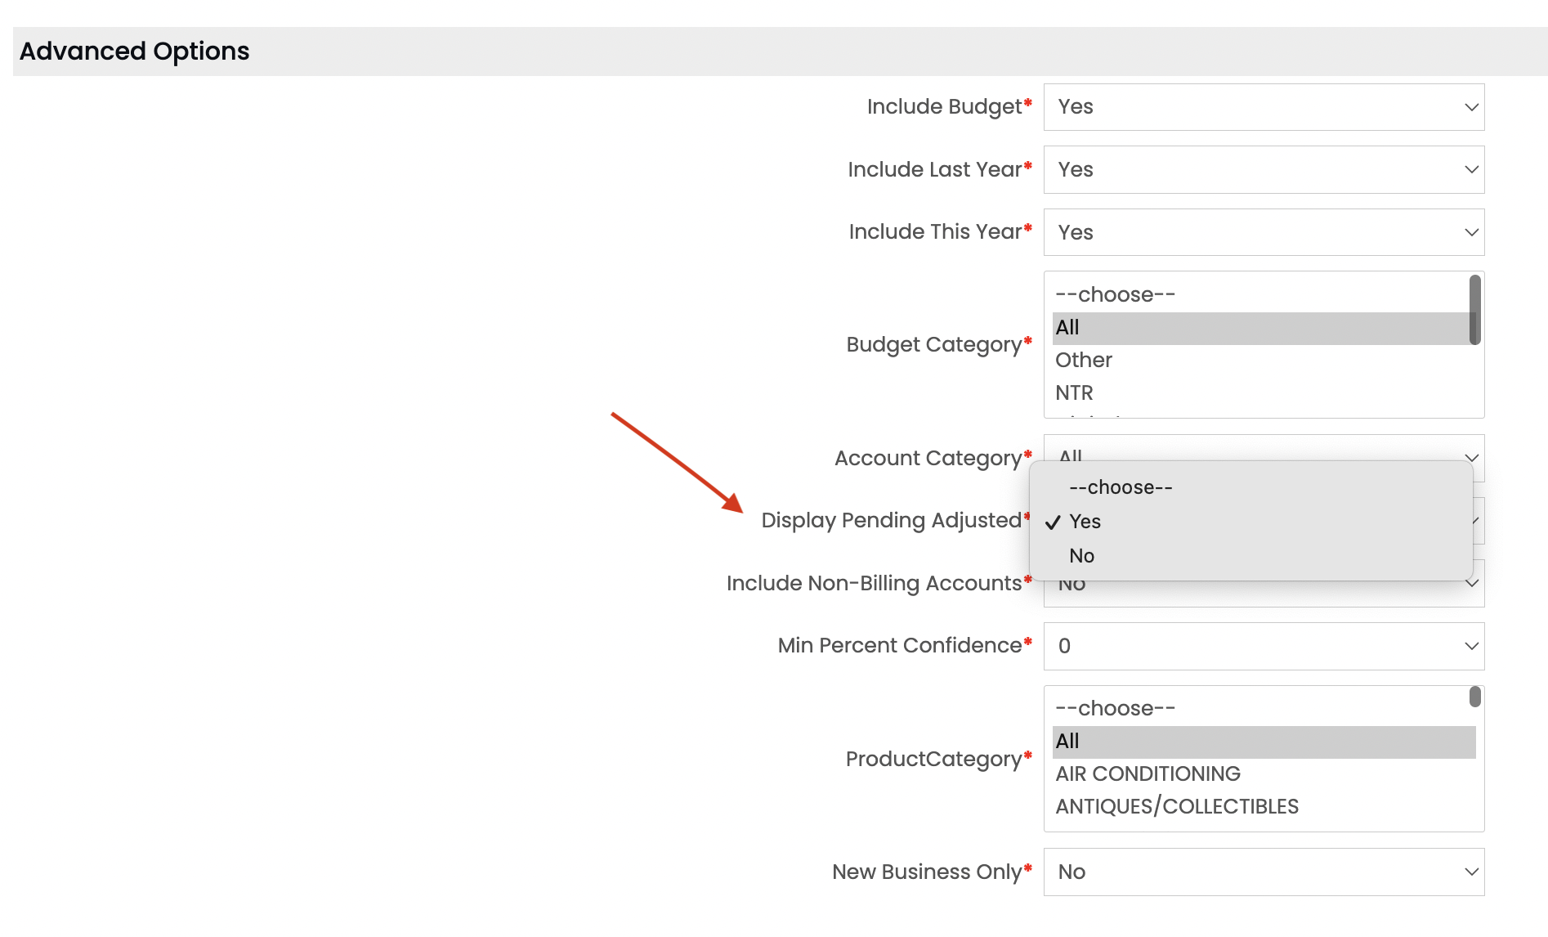Select 'AIR CONDITIONING' in the ProductCategory list
This screenshot has height=937, width=1548.
(1264, 774)
